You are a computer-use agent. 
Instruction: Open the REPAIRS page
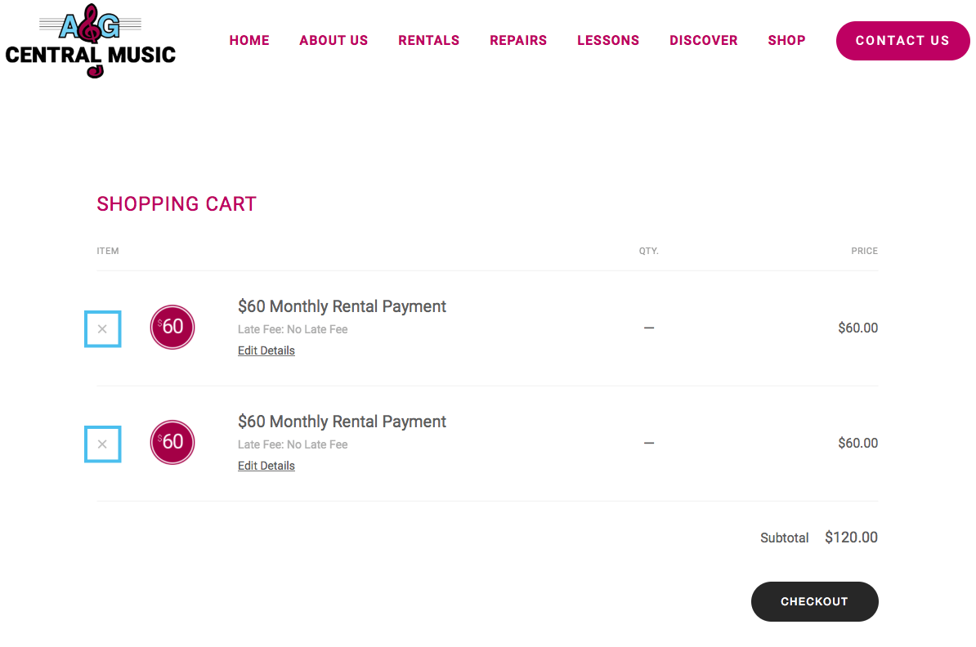[x=518, y=41]
